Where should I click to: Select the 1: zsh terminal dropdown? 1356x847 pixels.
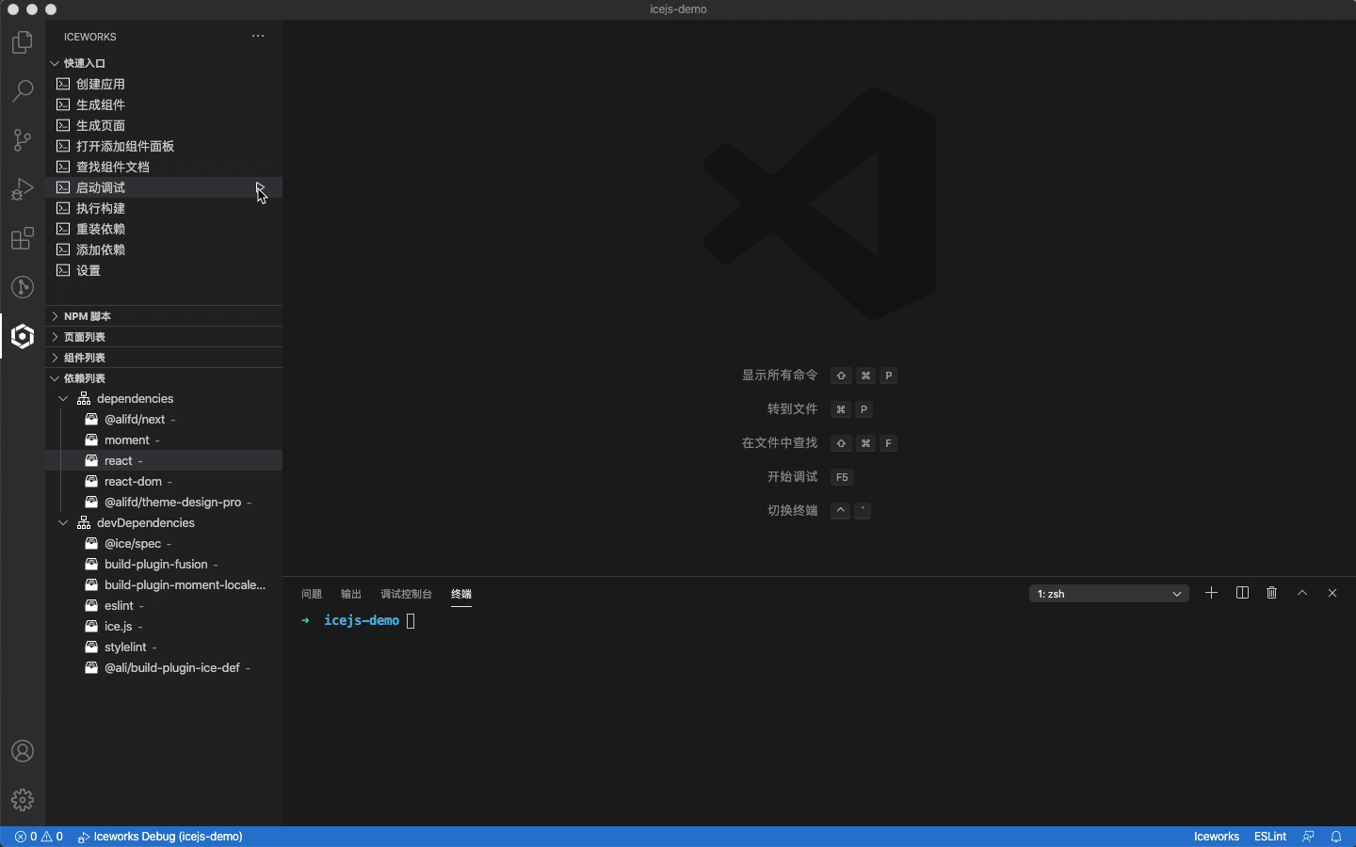[x=1108, y=594]
